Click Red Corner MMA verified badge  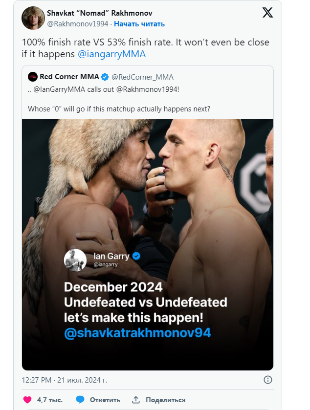104,77
